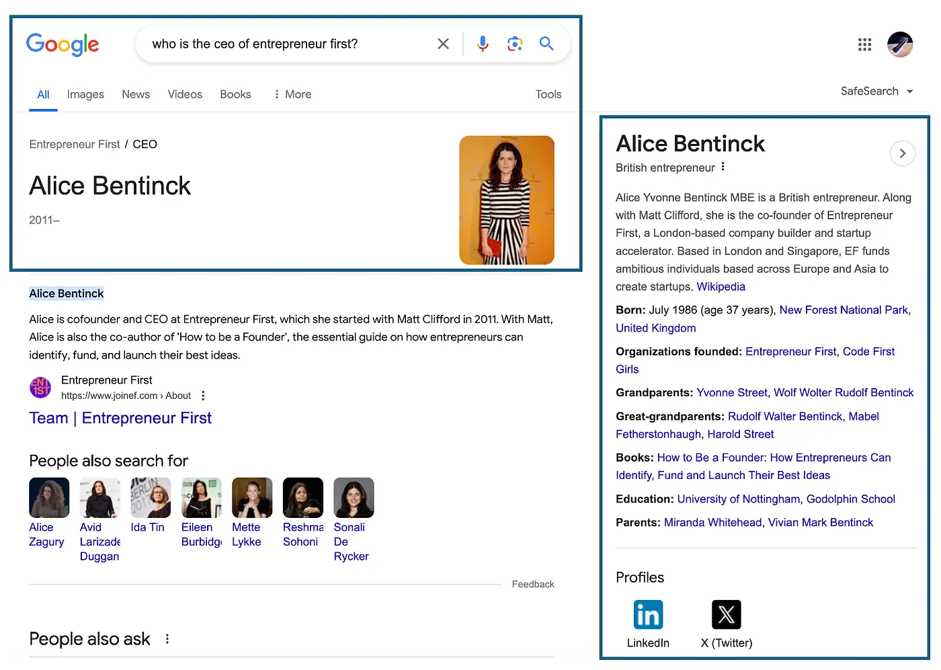This screenshot has height=670, width=941.
Task: Open the New Forest National Park link
Action: 844,310
